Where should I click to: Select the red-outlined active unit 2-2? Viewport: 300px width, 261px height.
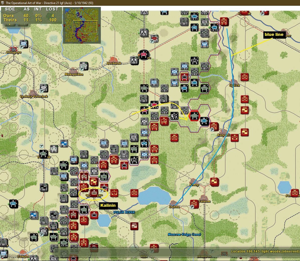pyautogui.click(x=194, y=115)
